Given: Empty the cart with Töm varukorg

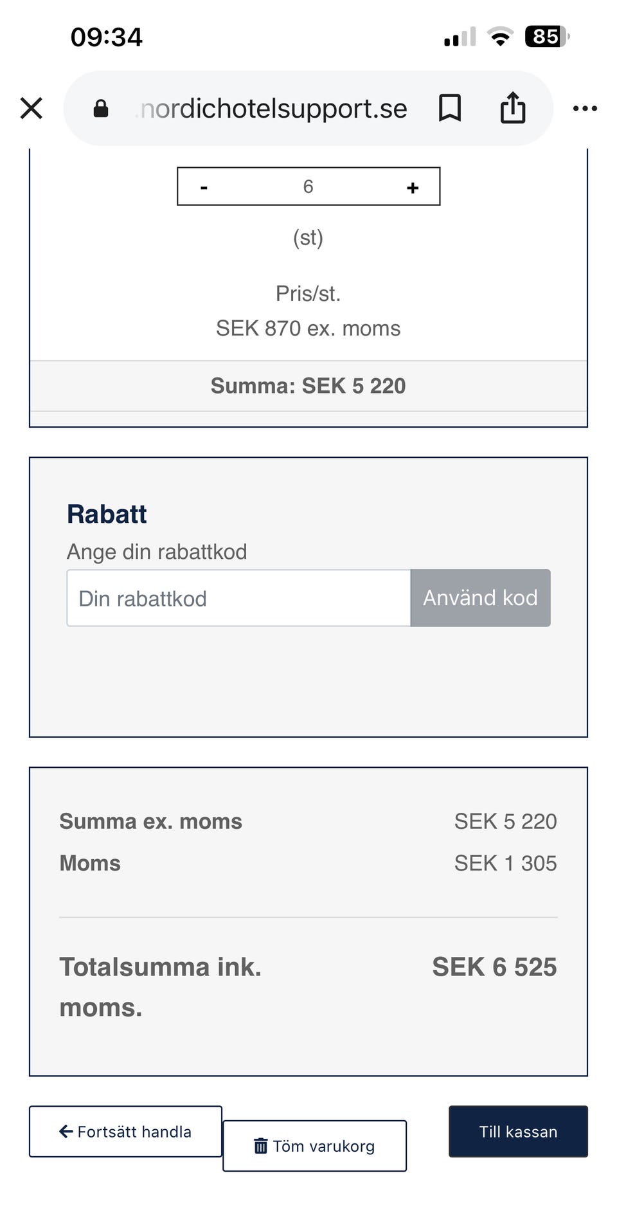Looking at the screenshot, I should pyautogui.click(x=315, y=1146).
